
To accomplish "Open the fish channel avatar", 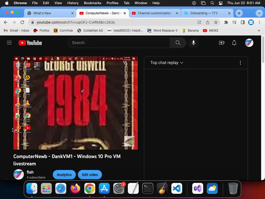I will [x=19, y=174].
